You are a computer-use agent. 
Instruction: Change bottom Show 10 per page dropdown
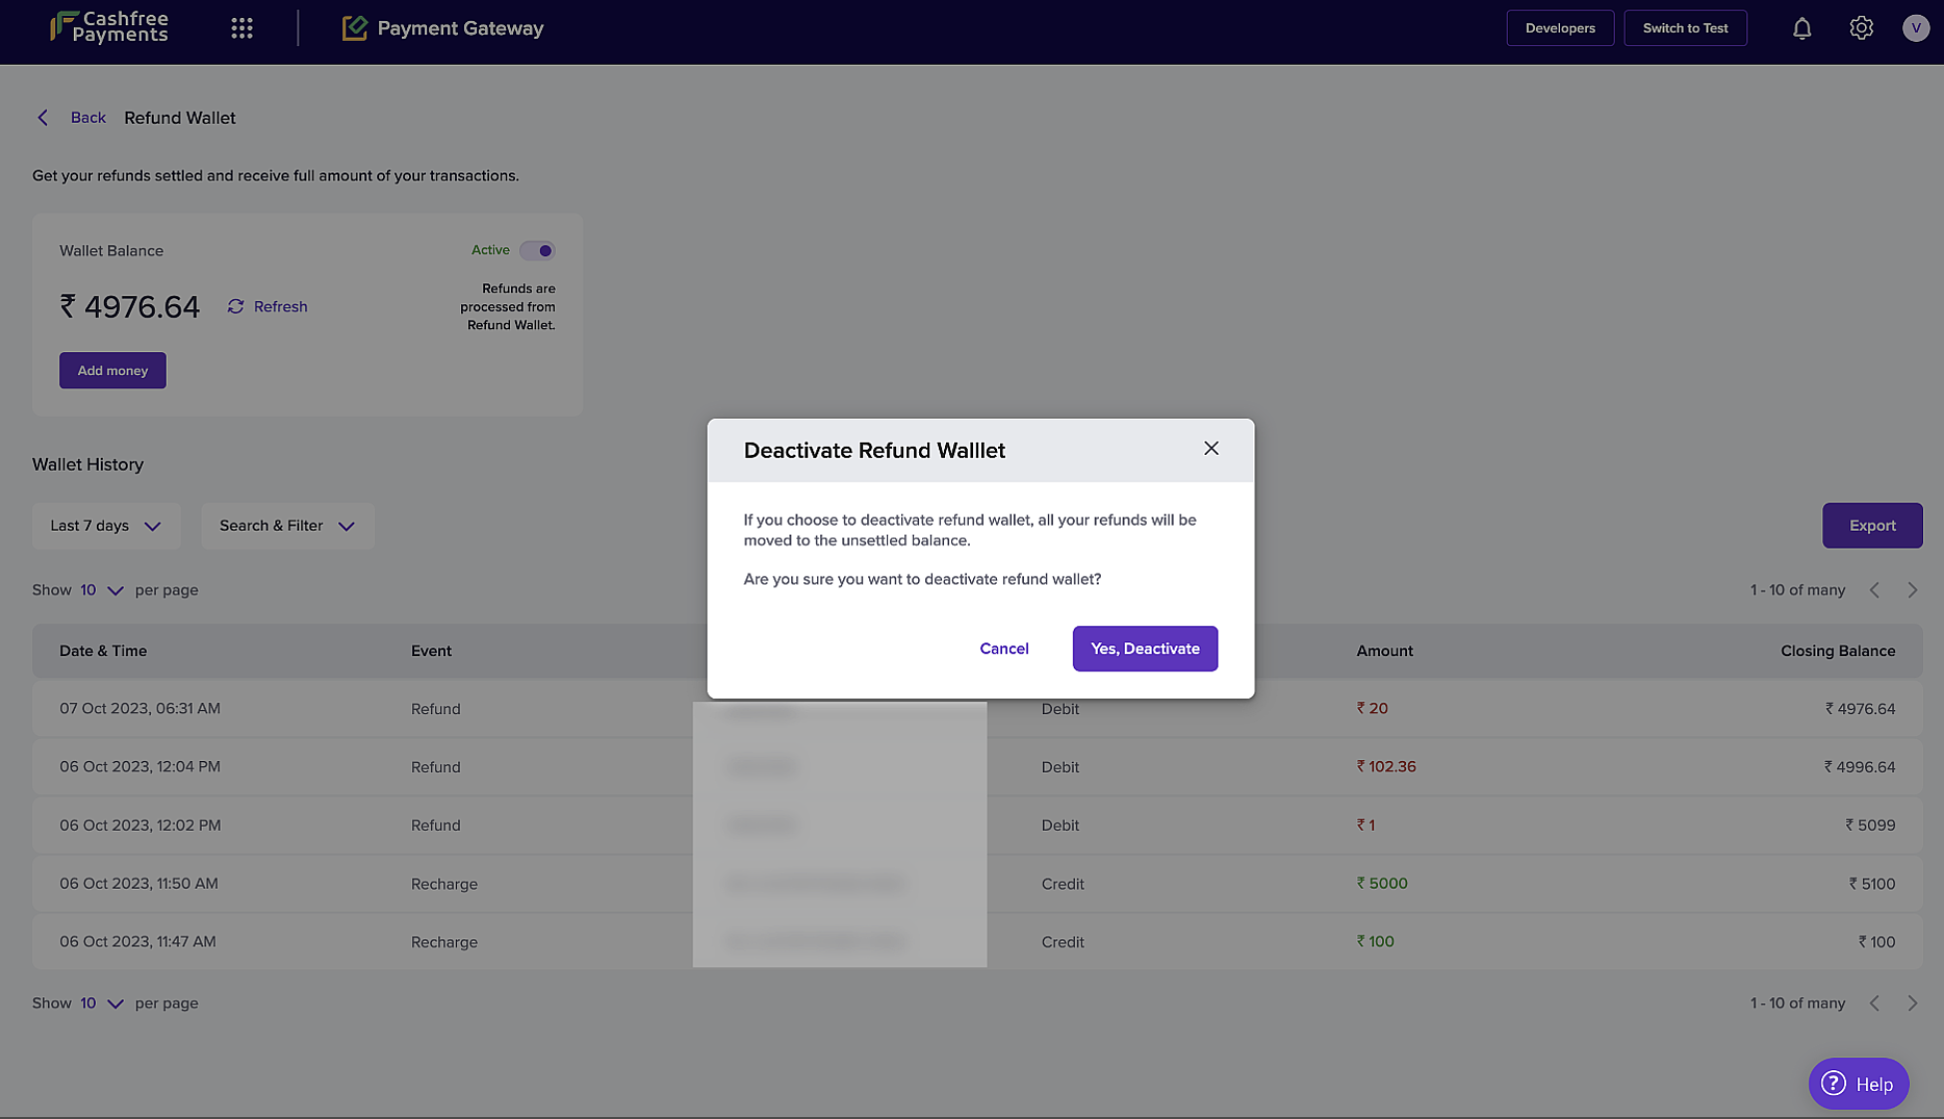pyautogui.click(x=102, y=1003)
